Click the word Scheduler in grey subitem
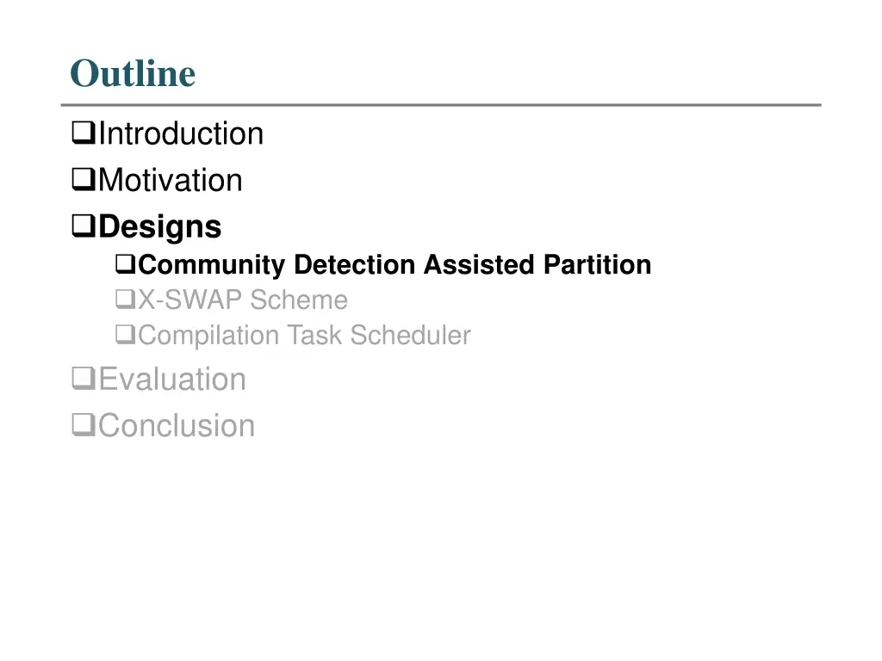 click(411, 335)
